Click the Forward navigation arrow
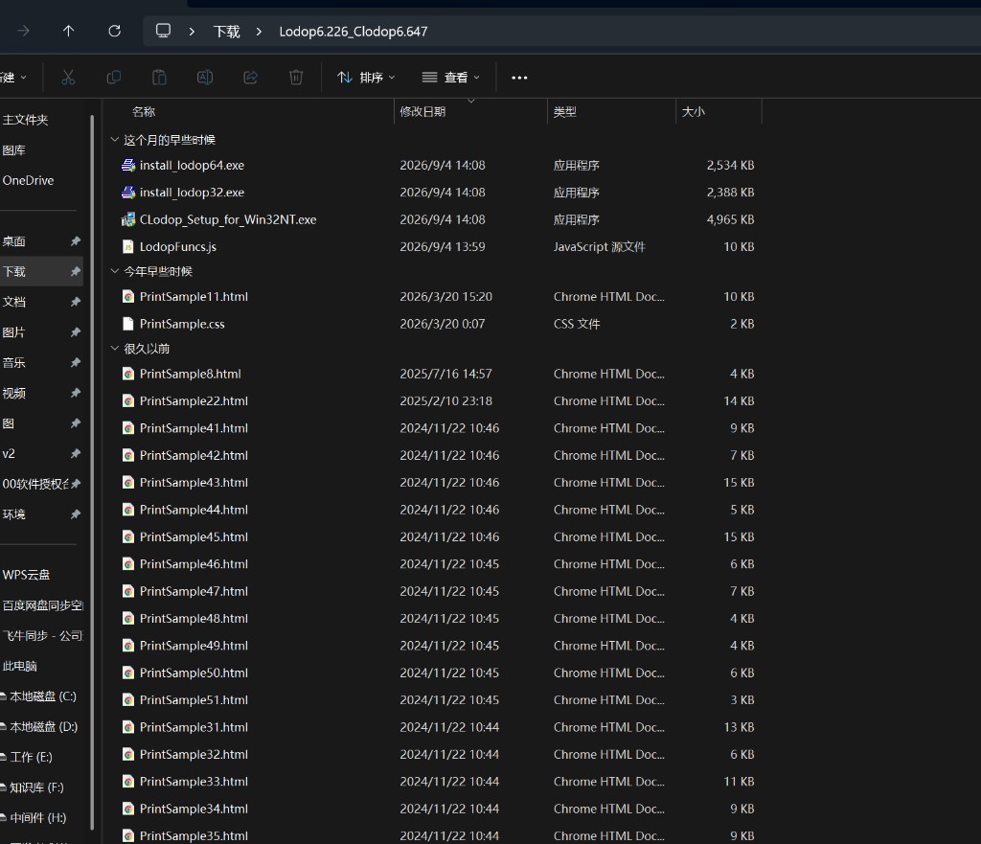Viewport: 981px width, 844px height. pos(24,31)
